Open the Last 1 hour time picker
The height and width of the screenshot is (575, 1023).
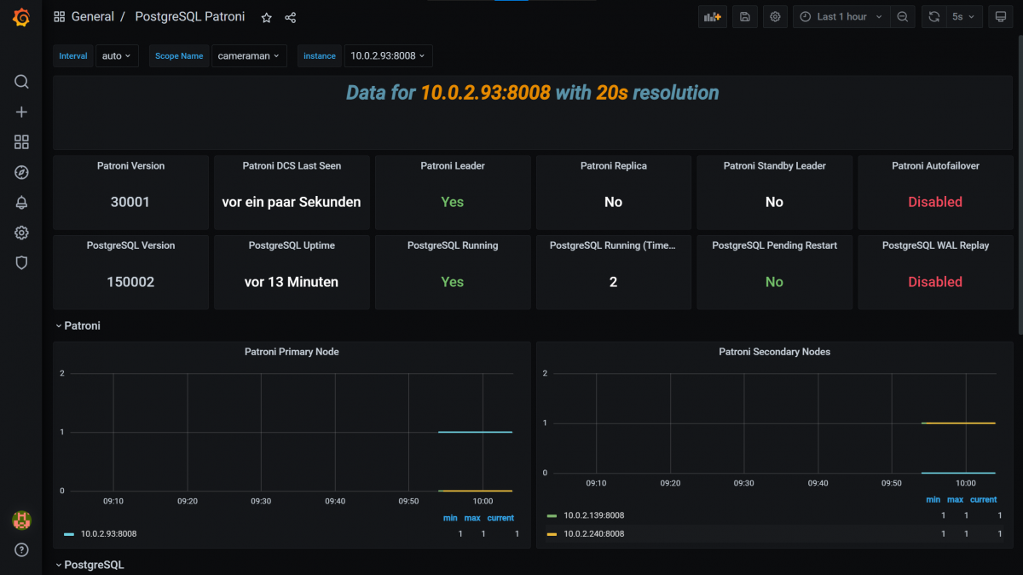coord(840,16)
